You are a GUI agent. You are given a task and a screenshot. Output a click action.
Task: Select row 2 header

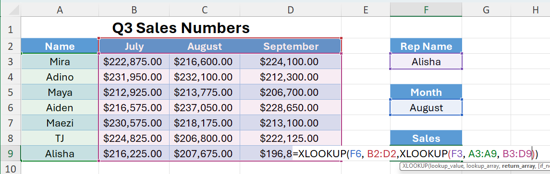(x=10, y=46)
